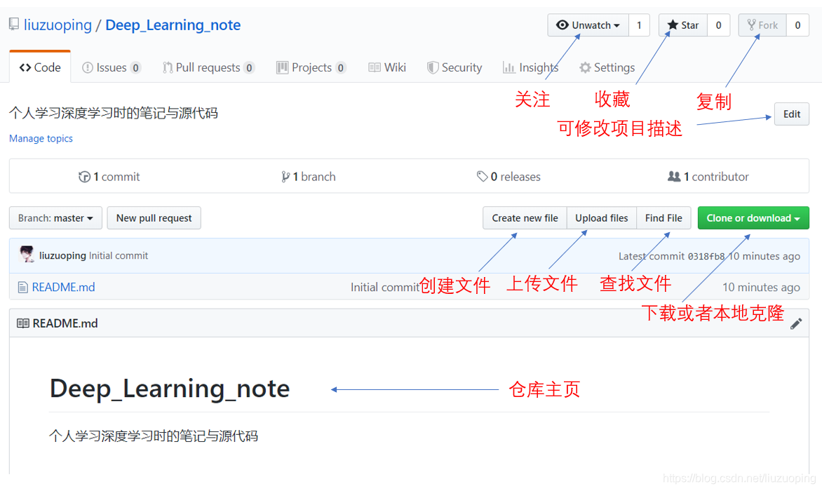Screen dimensions: 822x491
Task: View the 1 commit history
Action: tap(109, 177)
